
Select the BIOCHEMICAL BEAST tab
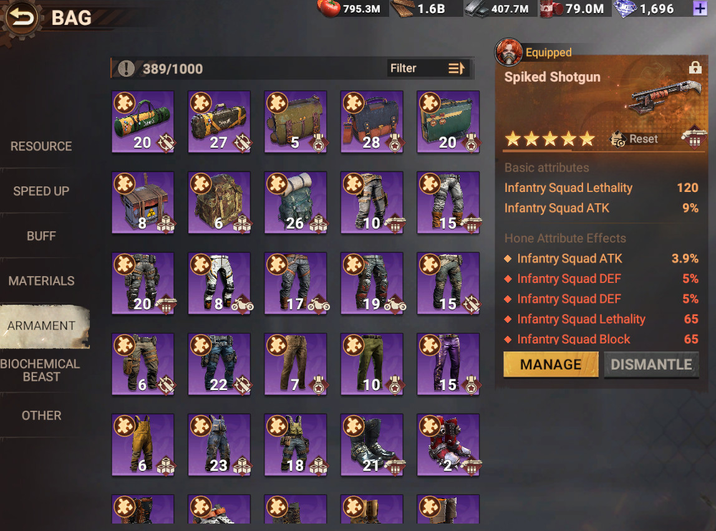pos(41,370)
